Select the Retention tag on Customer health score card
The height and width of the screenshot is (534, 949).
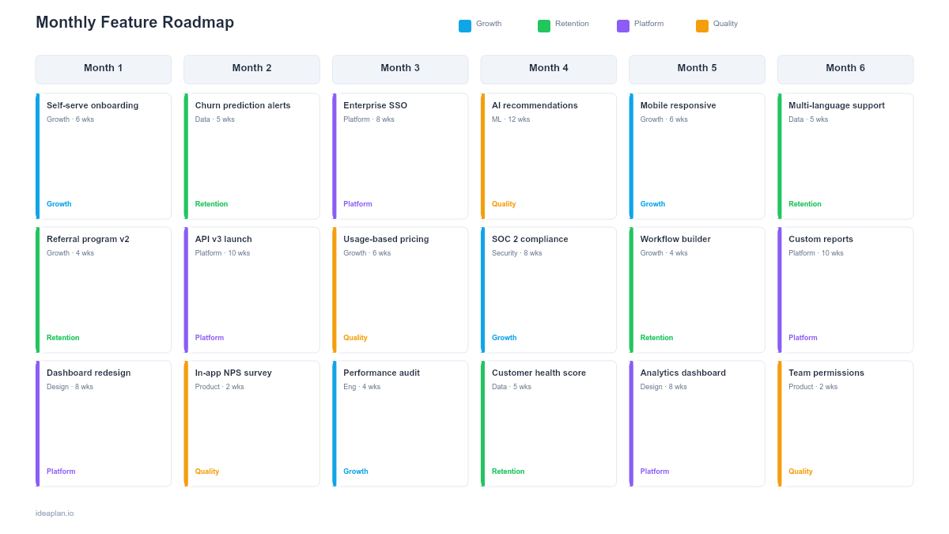(509, 471)
